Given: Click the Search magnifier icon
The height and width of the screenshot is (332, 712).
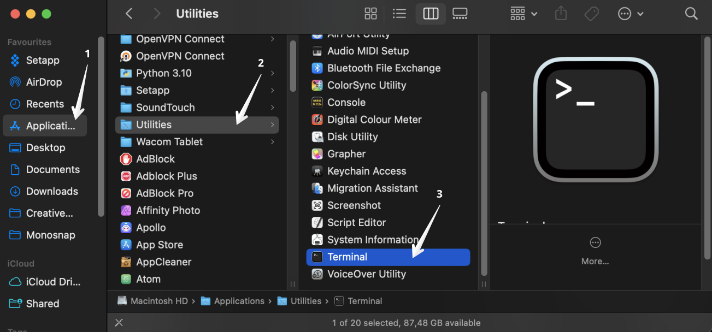Looking at the screenshot, I should click(691, 14).
